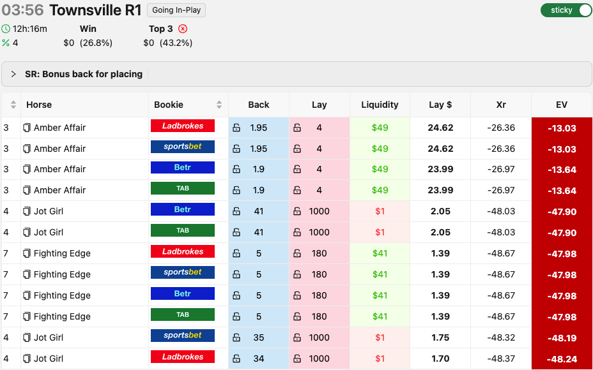Select the Back odds 34 for Jot Girl
The image size is (593, 370).
point(259,359)
